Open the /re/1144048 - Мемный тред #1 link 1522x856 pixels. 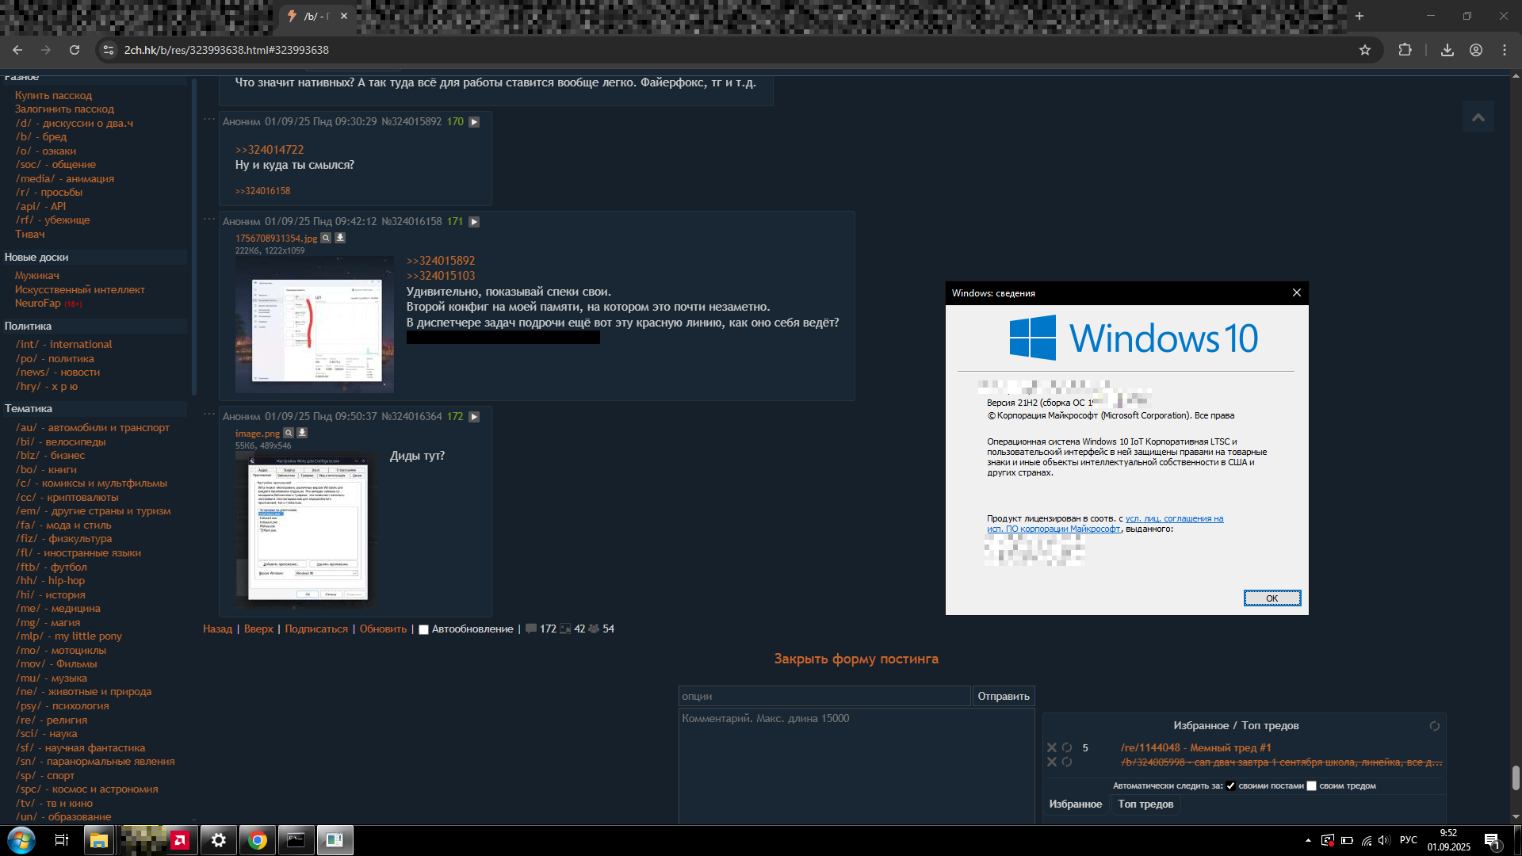(x=1195, y=747)
